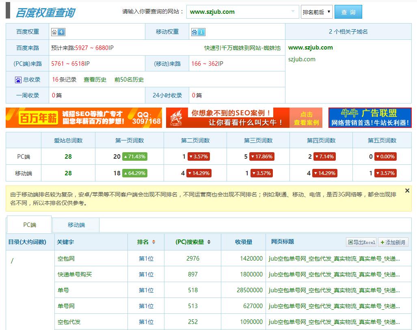
Task: Click the 16条记录 total index text
Action: pyautogui.click(x=64, y=80)
